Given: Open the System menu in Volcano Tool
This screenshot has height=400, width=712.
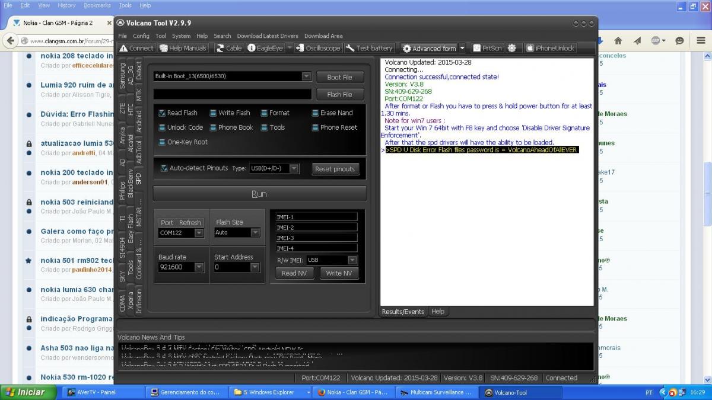Looking at the screenshot, I should click(x=181, y=36).
